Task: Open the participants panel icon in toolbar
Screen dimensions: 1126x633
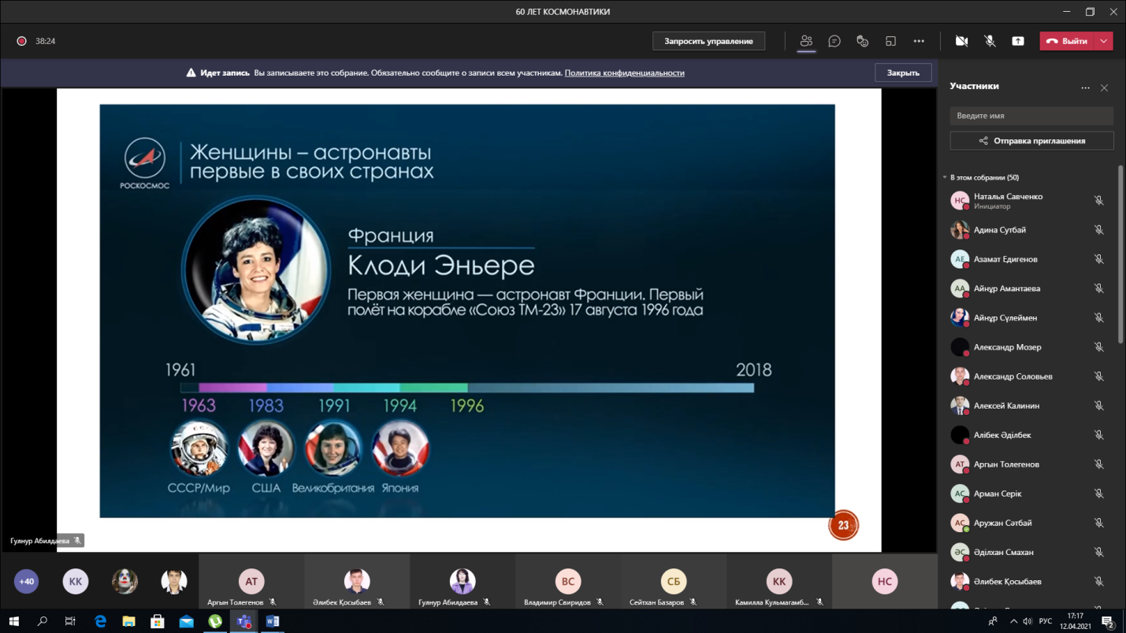Action: (806, 41)
